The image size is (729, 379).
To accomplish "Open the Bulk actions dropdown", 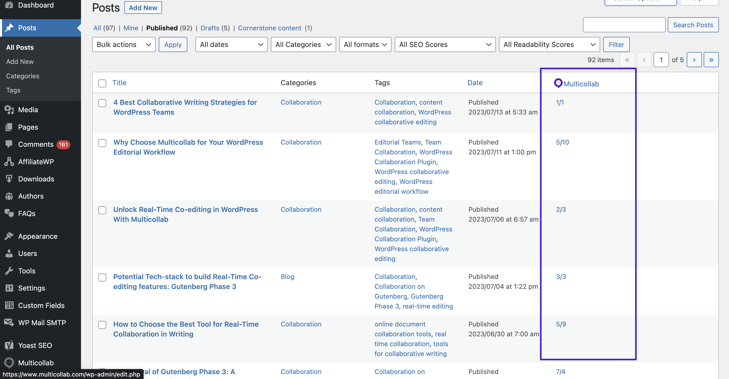I will [124, 45].
